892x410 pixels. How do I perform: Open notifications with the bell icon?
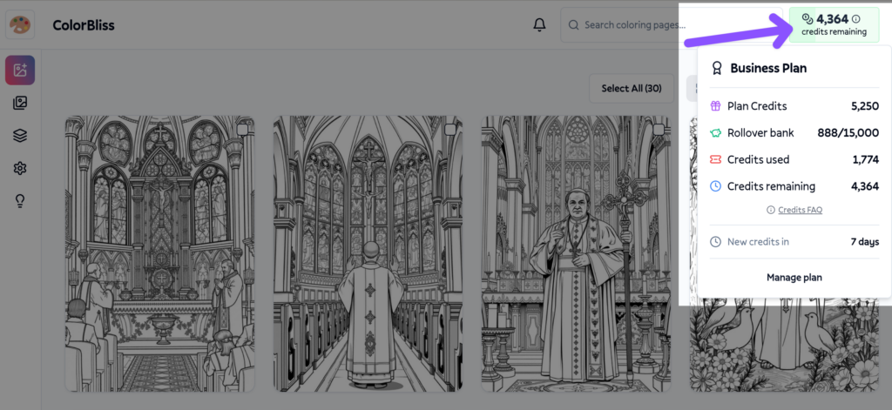tap(539, 25)
